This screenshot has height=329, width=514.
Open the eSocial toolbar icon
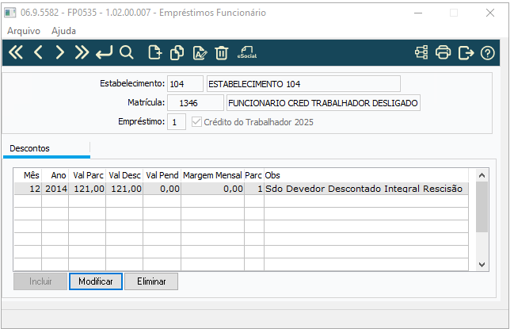pyautogui.click(x=247, y=52)
